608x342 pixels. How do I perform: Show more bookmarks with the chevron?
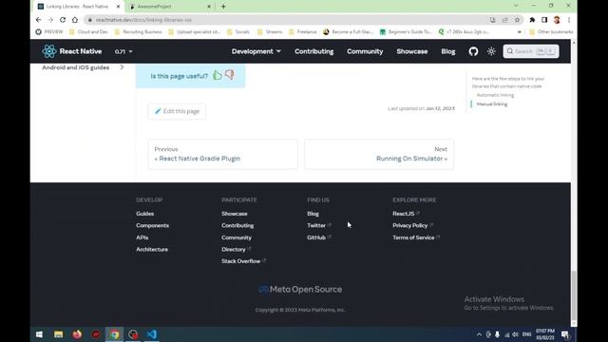click(x=520, y=31)
